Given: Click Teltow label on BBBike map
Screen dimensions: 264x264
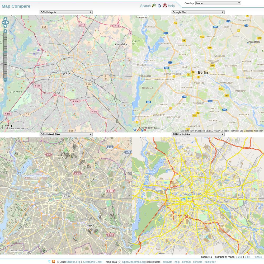Looking at the screenshot, I should pos(161,253).
